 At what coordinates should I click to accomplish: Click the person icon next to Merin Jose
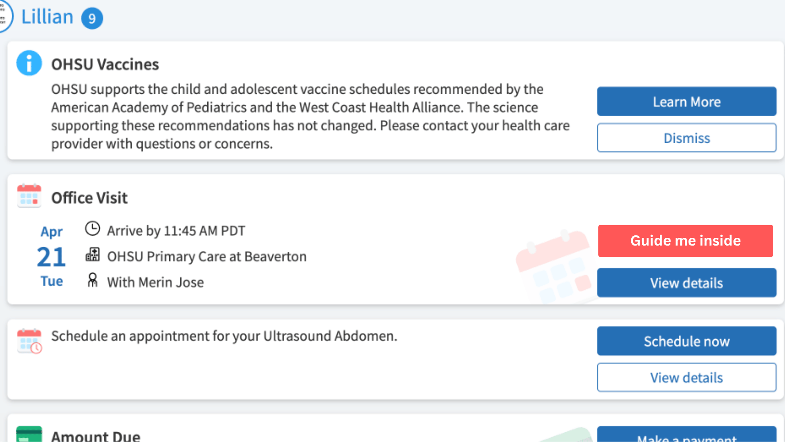pyautogui.click(x=92, y=280)
